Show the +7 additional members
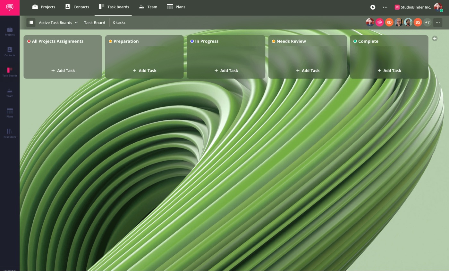 [427, 22]
